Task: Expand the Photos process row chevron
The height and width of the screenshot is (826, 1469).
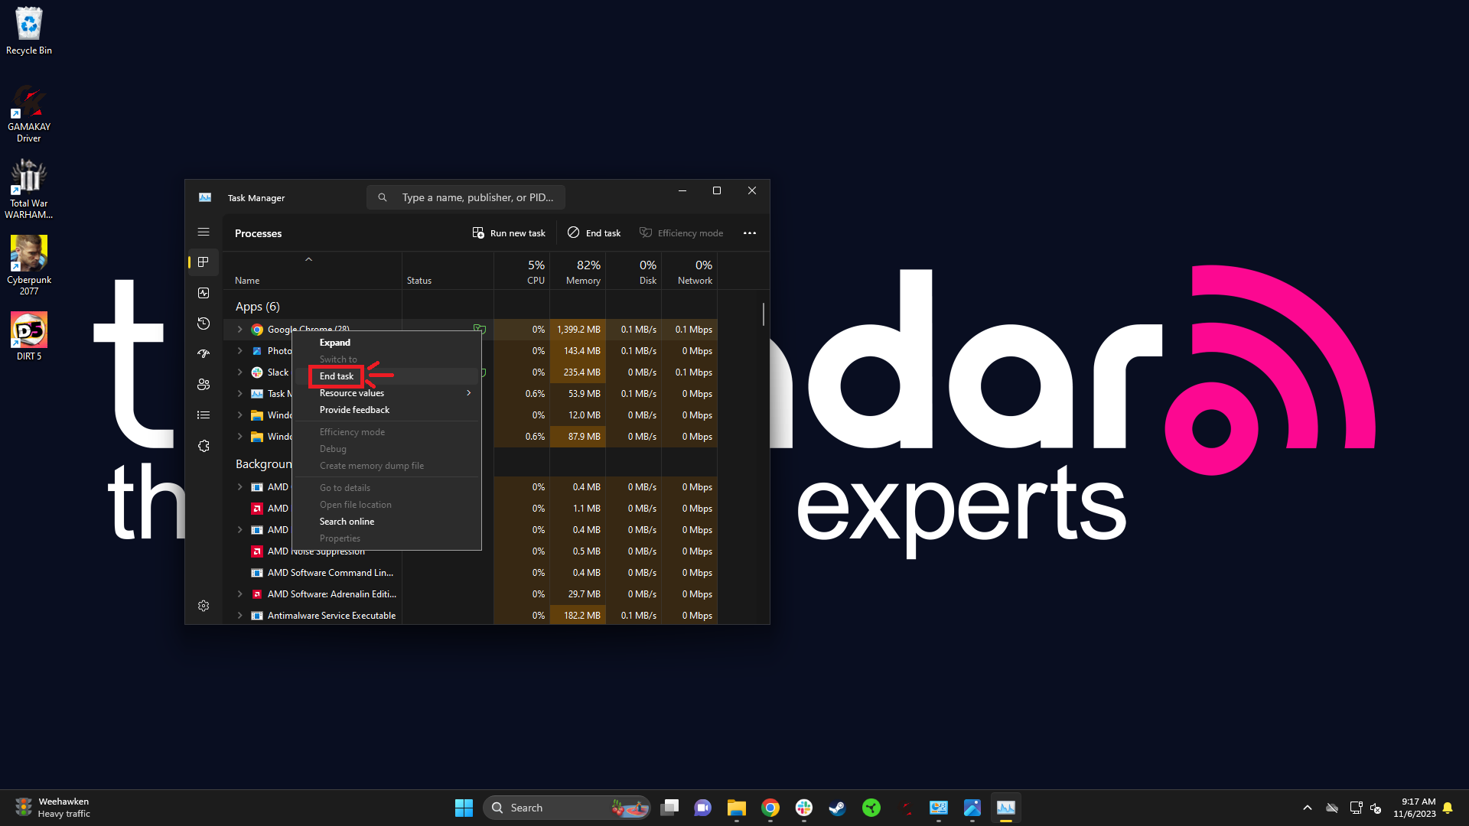Action: click(x=239, y=351)
